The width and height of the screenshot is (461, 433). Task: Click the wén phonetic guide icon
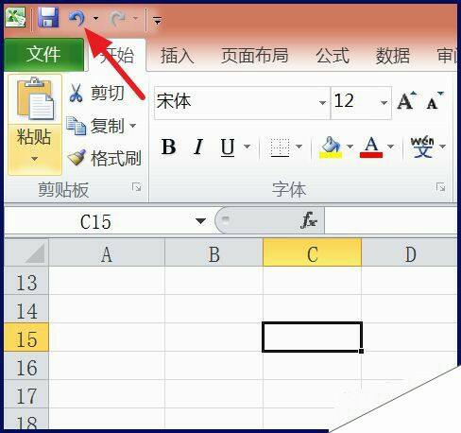coord(422,147)
